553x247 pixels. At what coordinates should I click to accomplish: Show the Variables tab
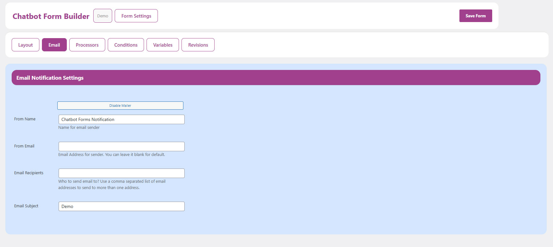tap(163, 45)
